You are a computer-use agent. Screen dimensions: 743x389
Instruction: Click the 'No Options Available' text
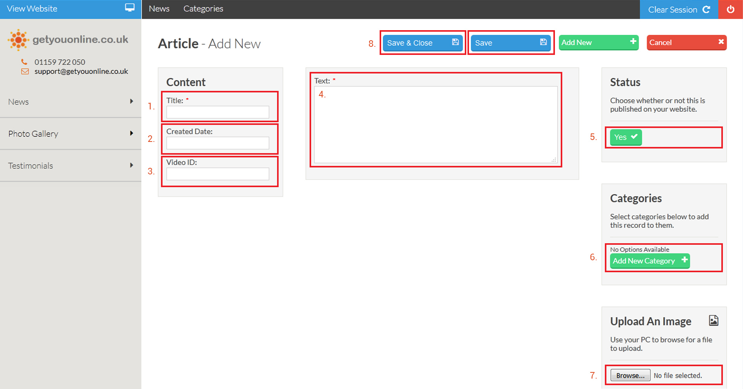pyautogui.click(x=640, y=249)
